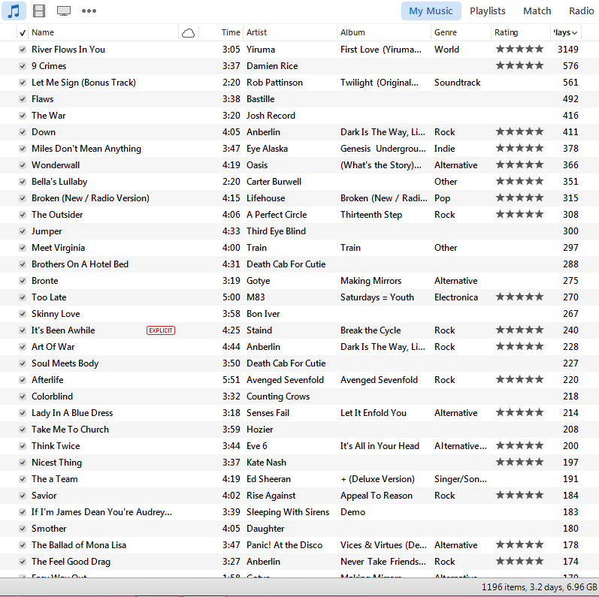Sort songs by the Genre column header
The height and width of the screenshot is (597, 599).
pos(445,32)
